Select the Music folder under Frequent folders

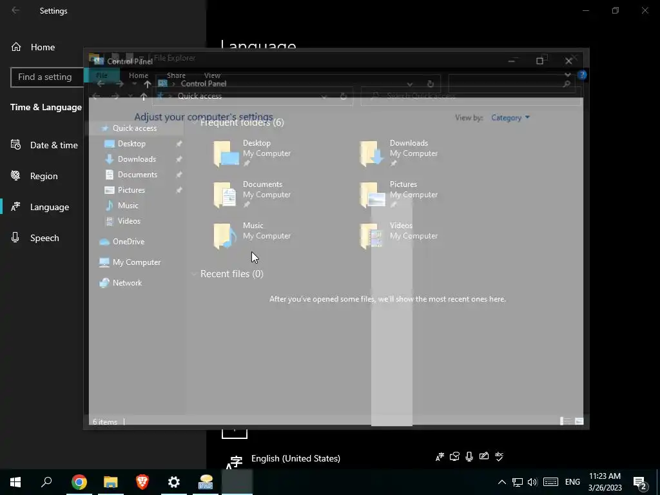(x=253, y=236)
